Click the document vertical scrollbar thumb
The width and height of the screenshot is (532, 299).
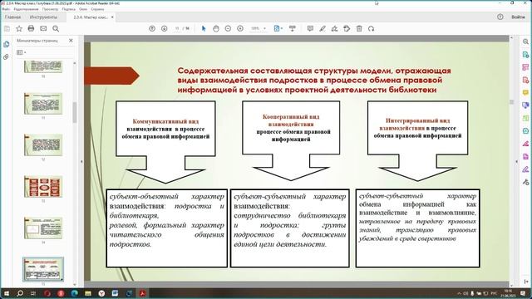(512, 102)
